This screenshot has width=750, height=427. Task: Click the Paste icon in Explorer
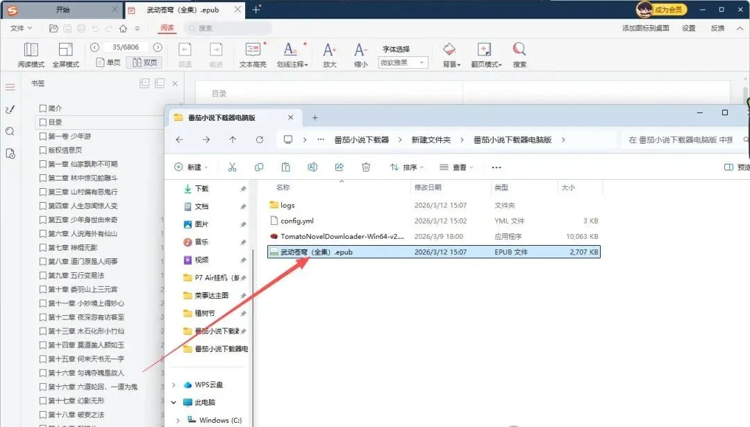click(285, 167)
